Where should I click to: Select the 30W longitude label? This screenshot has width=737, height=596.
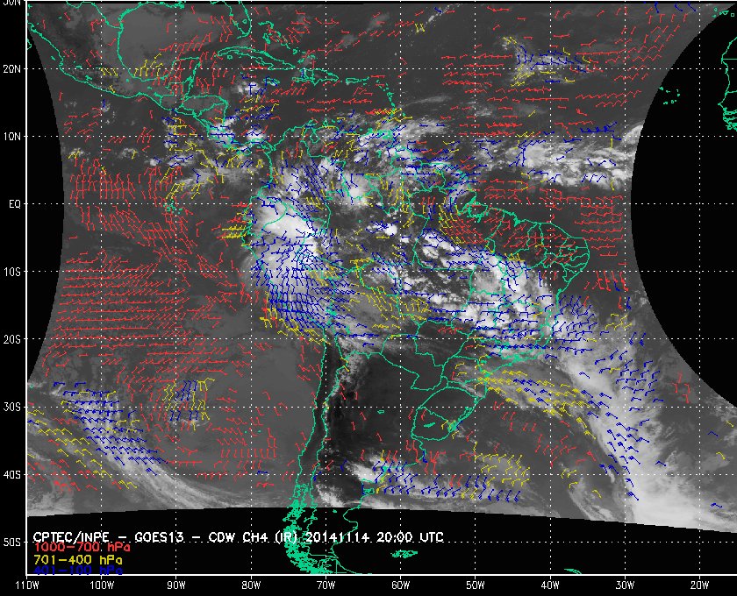[625, 585]
